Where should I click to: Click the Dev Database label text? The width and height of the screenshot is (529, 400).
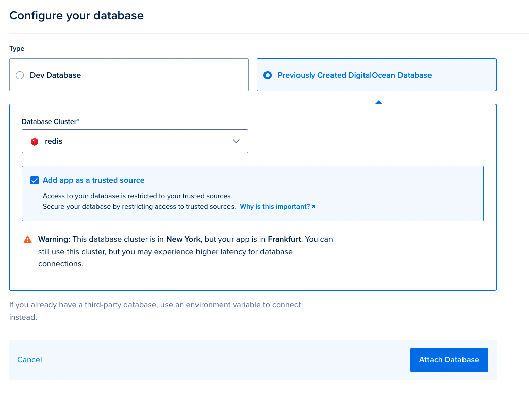[55, 75]
